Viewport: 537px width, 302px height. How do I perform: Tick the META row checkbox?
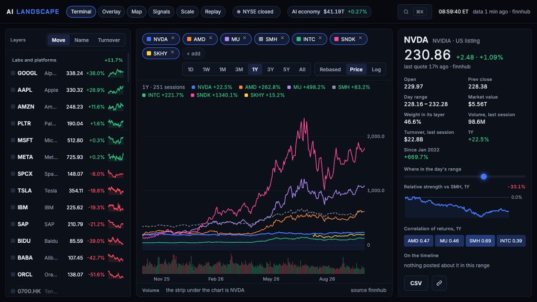(x=13, y=157)
